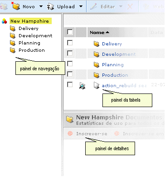Tick the checkbox for Delivery row

(x=70, y=43)
